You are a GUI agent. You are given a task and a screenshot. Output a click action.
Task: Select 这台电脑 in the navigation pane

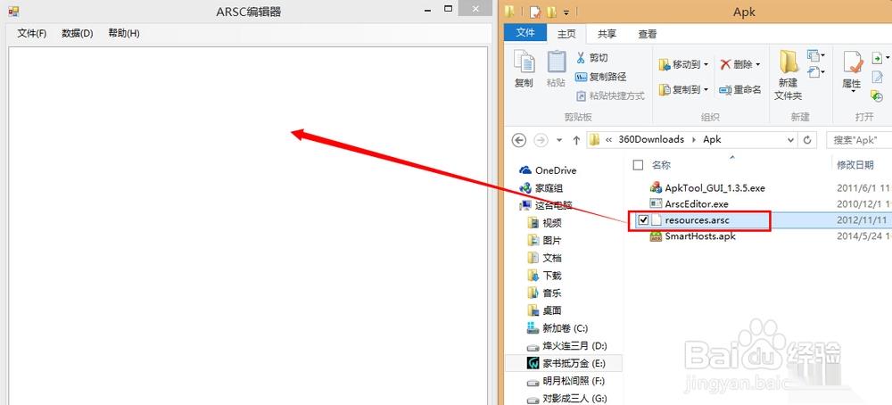[x=546, y=205]
